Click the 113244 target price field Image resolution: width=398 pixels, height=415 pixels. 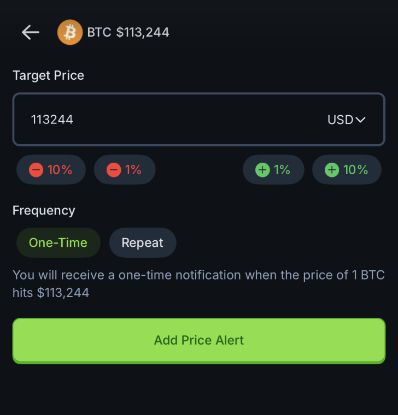click(199, 120)
